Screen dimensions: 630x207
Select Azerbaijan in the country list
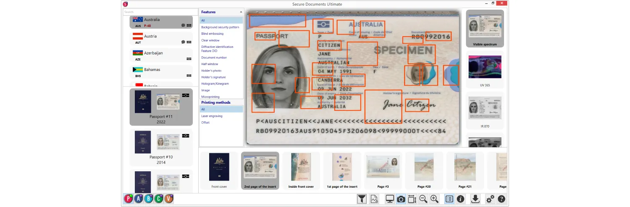[x=161, y=55]
